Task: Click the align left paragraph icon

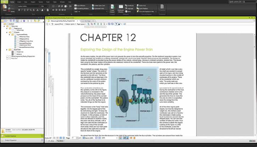Action: (x=53, y=10)
